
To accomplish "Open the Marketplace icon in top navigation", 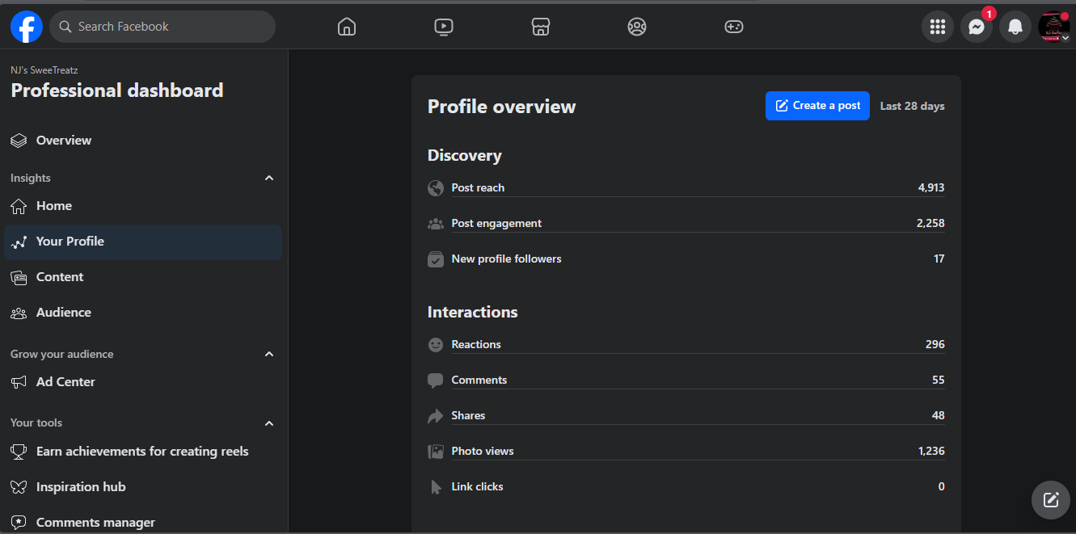I will tap(540, 27).
